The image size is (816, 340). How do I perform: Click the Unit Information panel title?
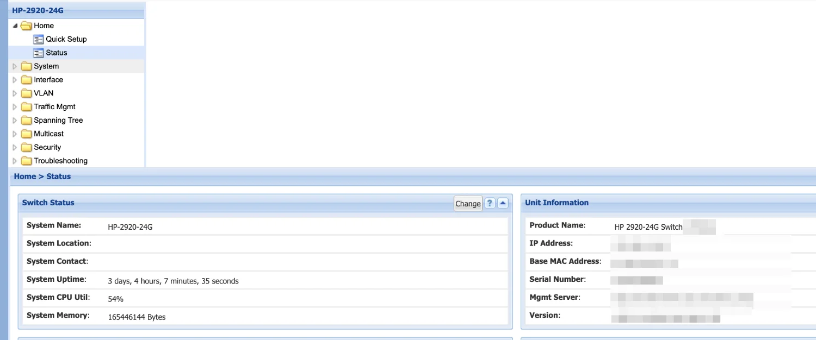557,203
